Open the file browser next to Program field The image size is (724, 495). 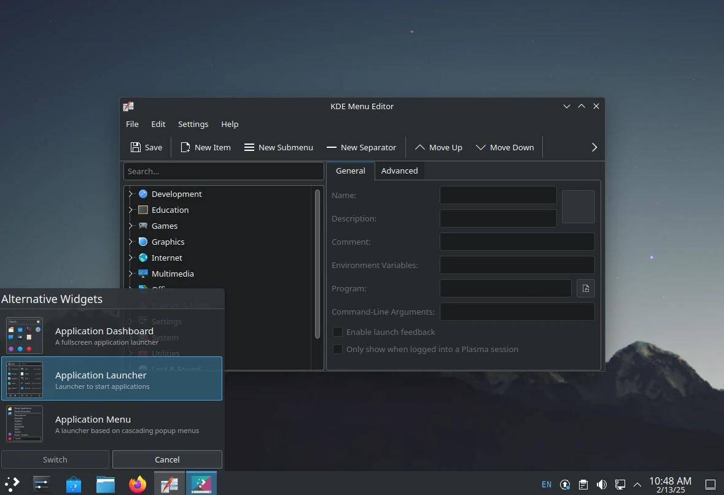(585, 288)
